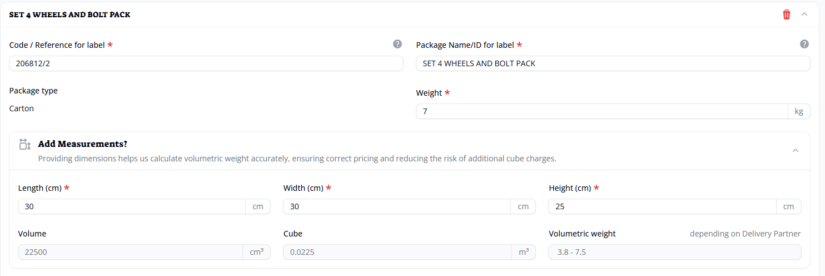Click the Height (cm) input field
The height and width of the screenshot is (276, 825).
pyautogui.click(x=662, y=206)
